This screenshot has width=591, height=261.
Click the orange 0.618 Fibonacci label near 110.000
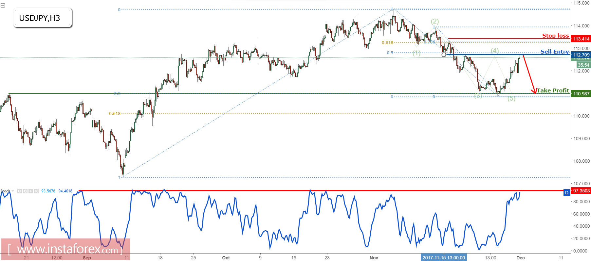point(115,114)
